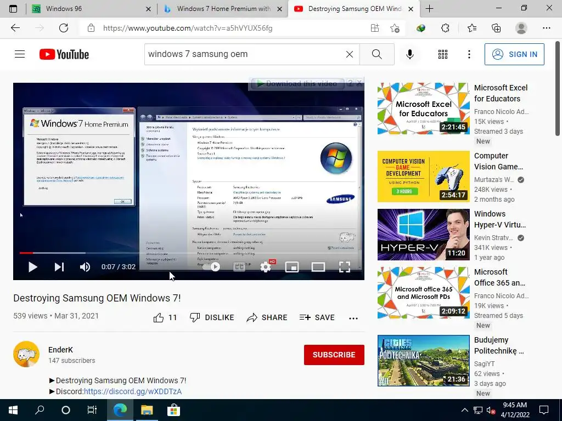Play the video
Screen dimensions: 562x421
pos(32,267)
